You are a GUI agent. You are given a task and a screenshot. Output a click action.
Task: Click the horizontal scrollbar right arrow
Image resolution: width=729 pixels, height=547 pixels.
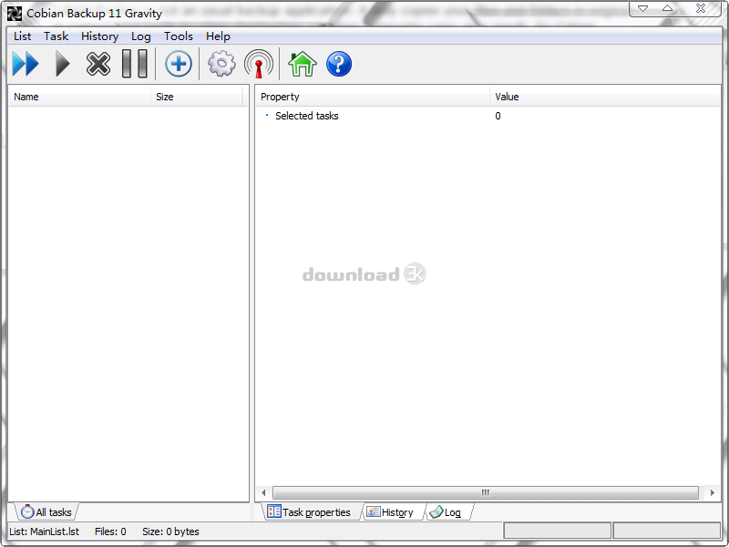click(x=713, y=492)
